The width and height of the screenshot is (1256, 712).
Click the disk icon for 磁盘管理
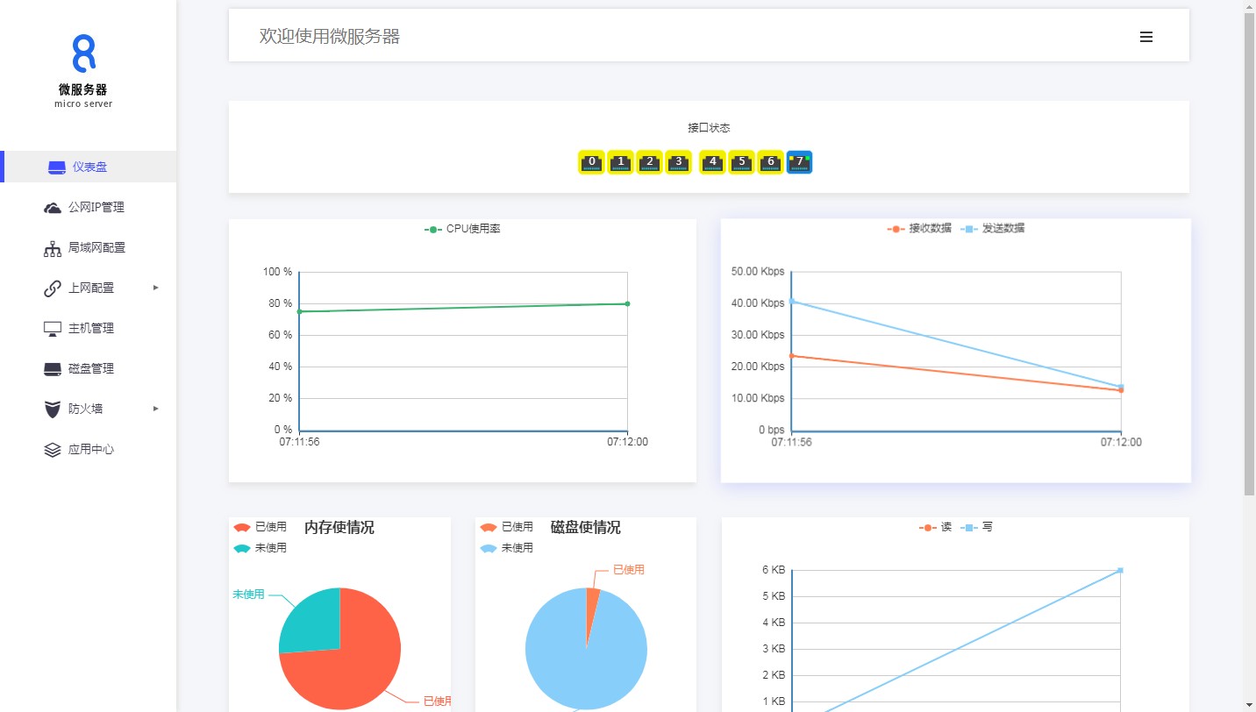point(53,369)
